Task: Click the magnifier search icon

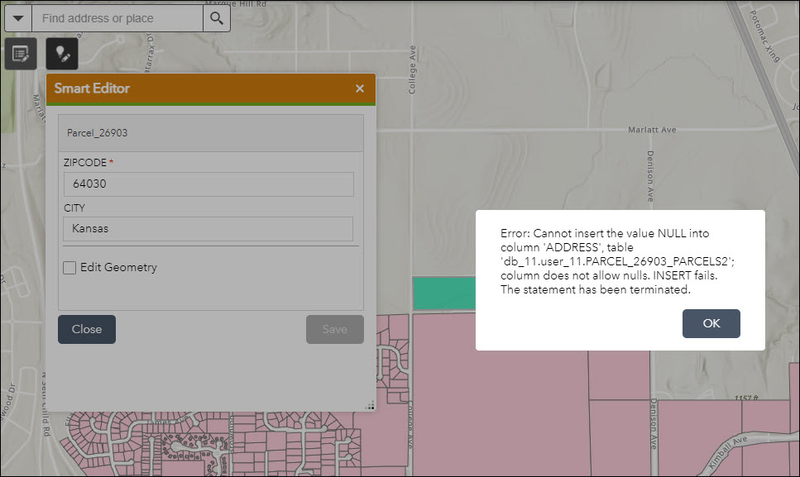Action: pos(217,18)
